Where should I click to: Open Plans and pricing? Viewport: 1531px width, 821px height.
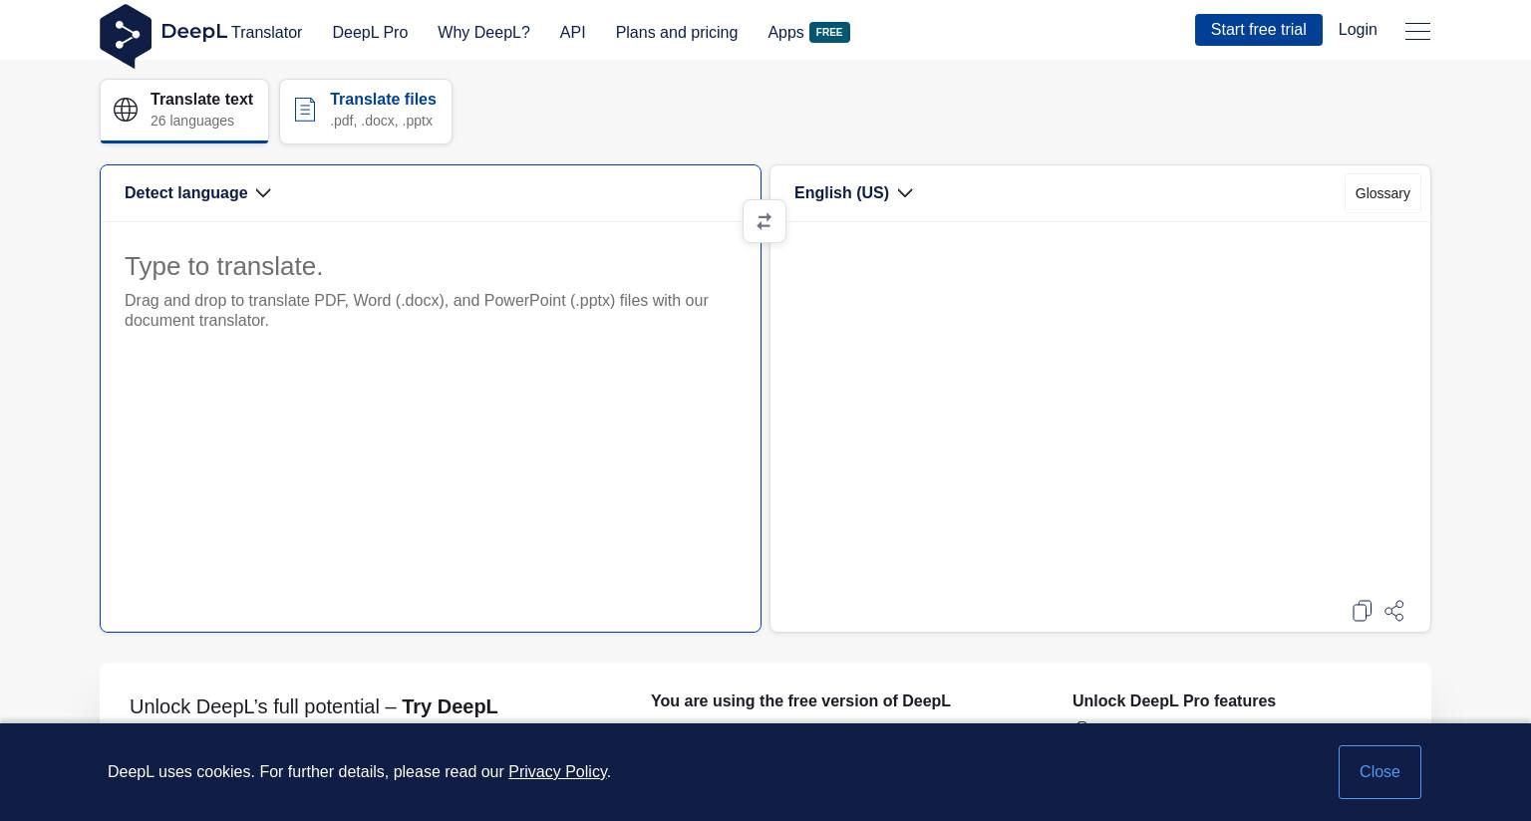click(677, 32)
